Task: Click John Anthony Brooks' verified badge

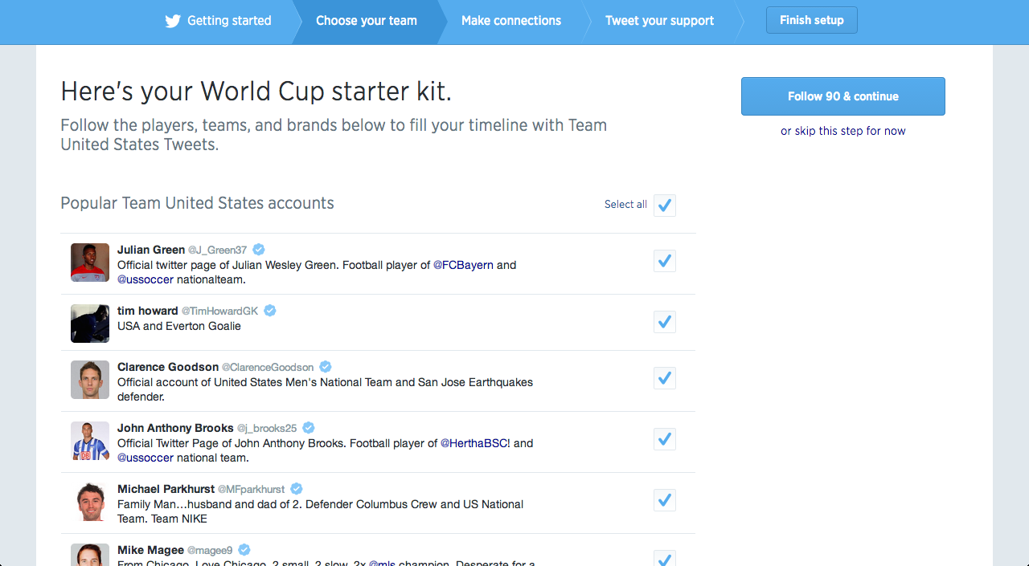Action: point(309,428)
